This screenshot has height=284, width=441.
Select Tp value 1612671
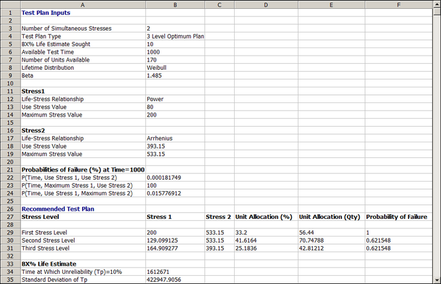point(175,272)
